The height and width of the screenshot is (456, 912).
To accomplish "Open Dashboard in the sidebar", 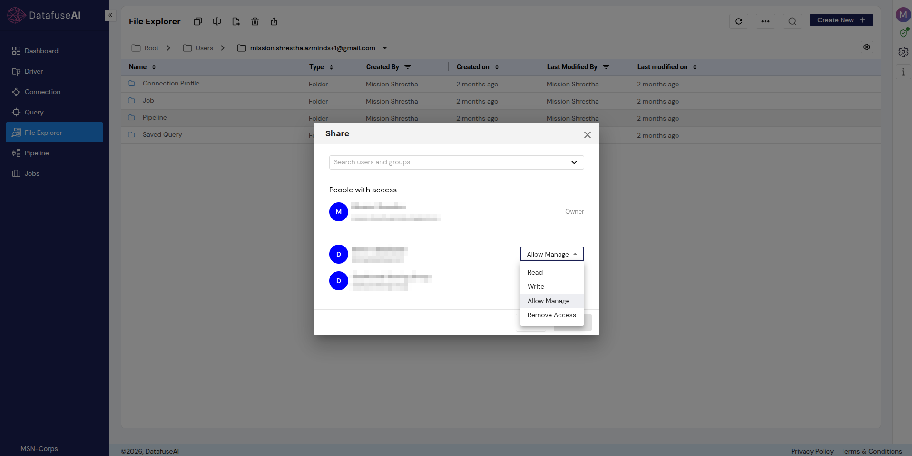I will [x=54, y=51].
